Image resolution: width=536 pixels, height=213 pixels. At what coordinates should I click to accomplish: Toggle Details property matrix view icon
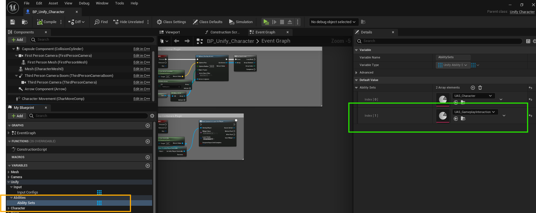coord(528,41)
